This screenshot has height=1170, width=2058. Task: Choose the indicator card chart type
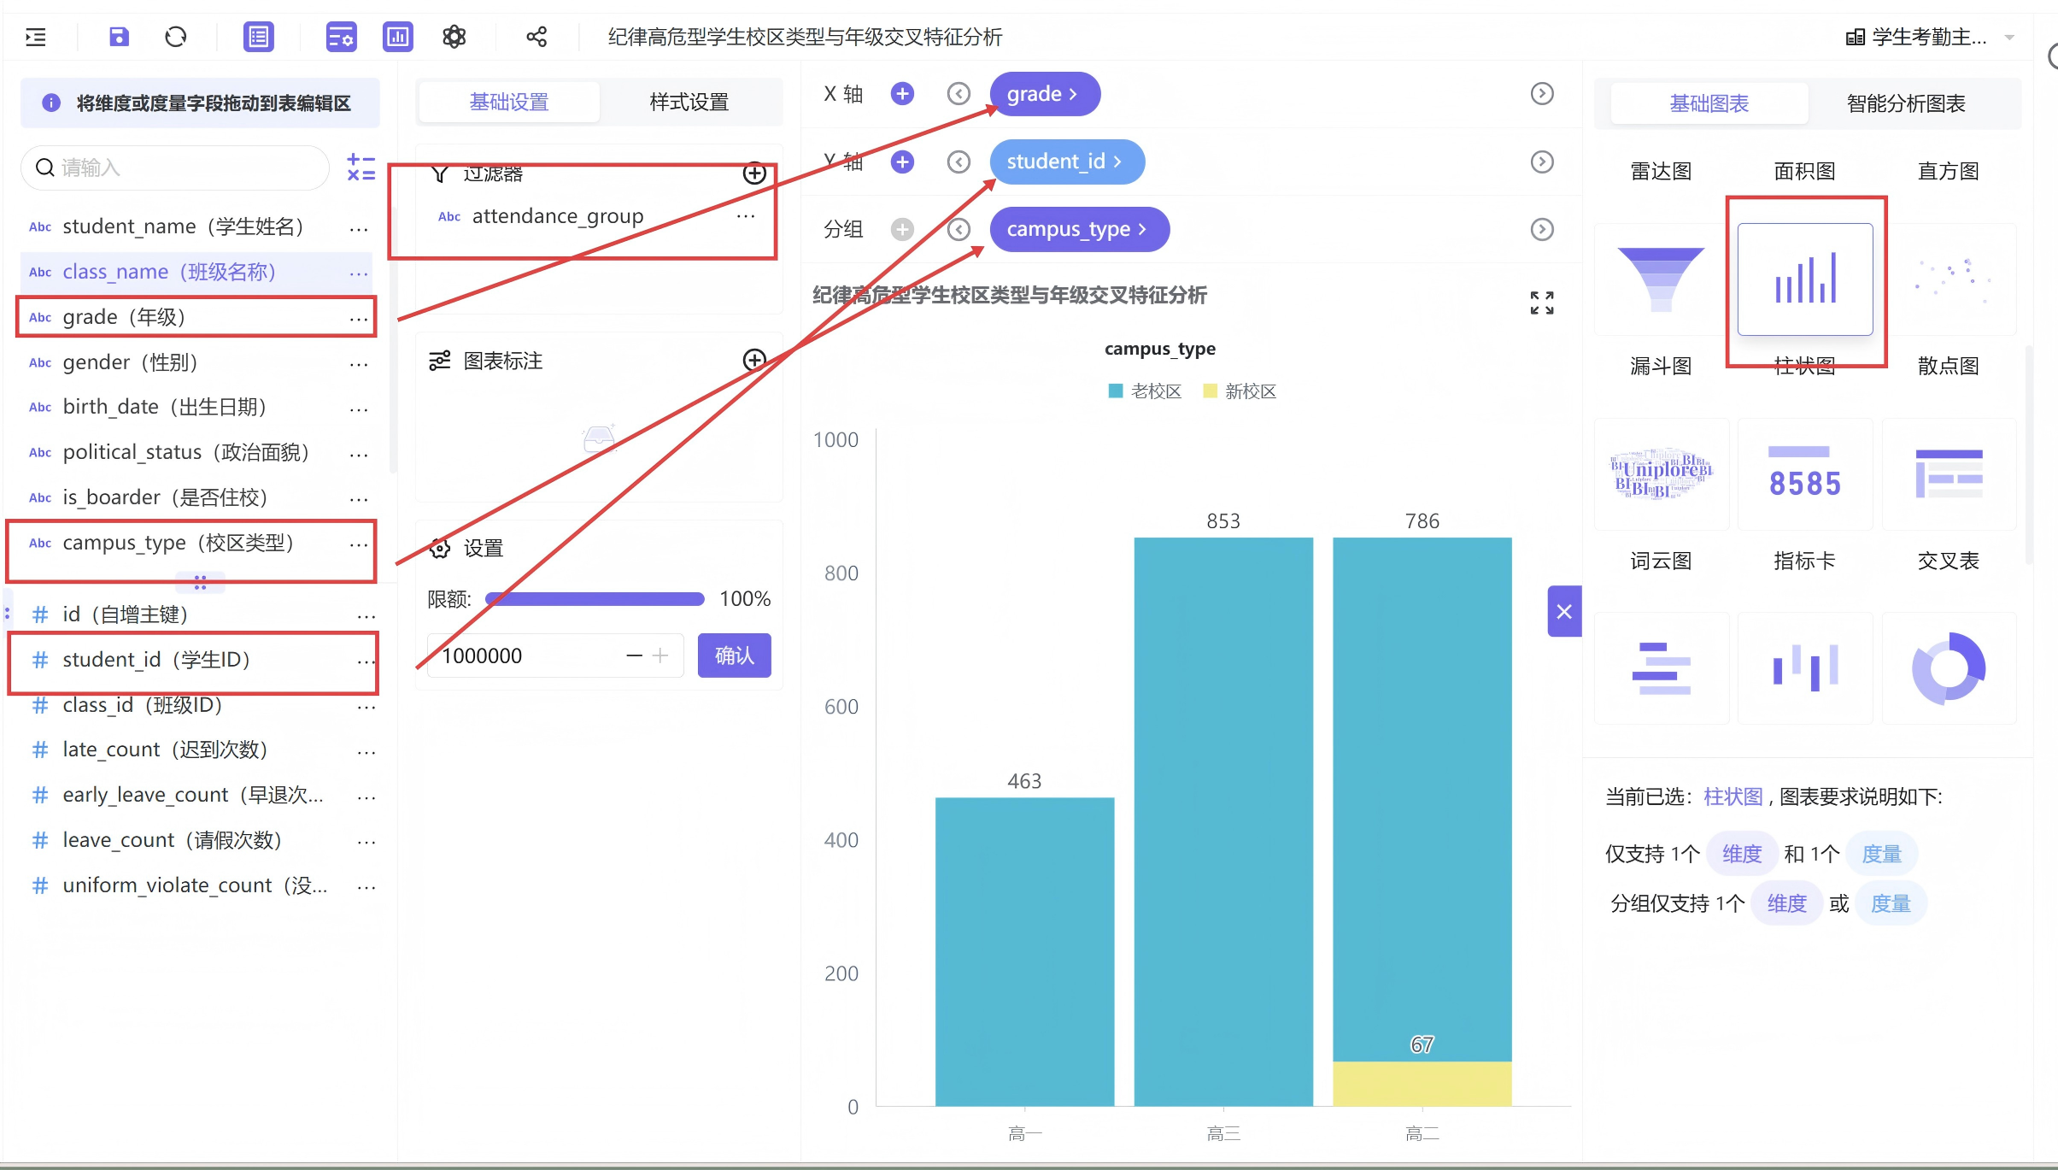(1805, 474)
